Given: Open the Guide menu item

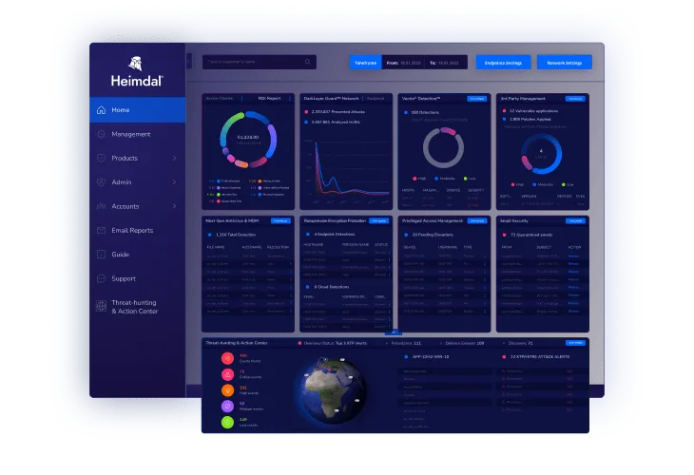Looking at the screenshot, I should 138,255.
